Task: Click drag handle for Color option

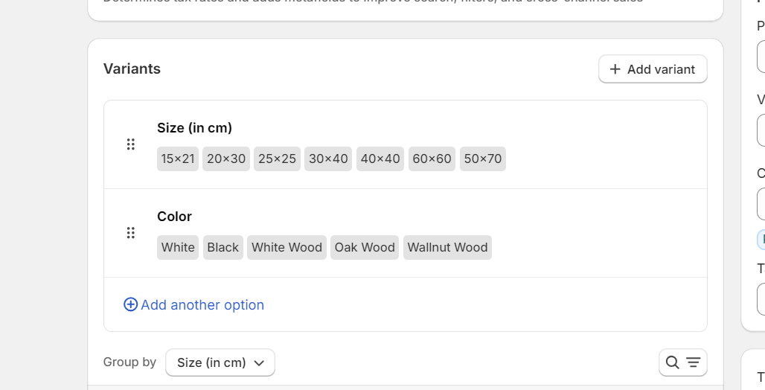Action: [130, 233]
